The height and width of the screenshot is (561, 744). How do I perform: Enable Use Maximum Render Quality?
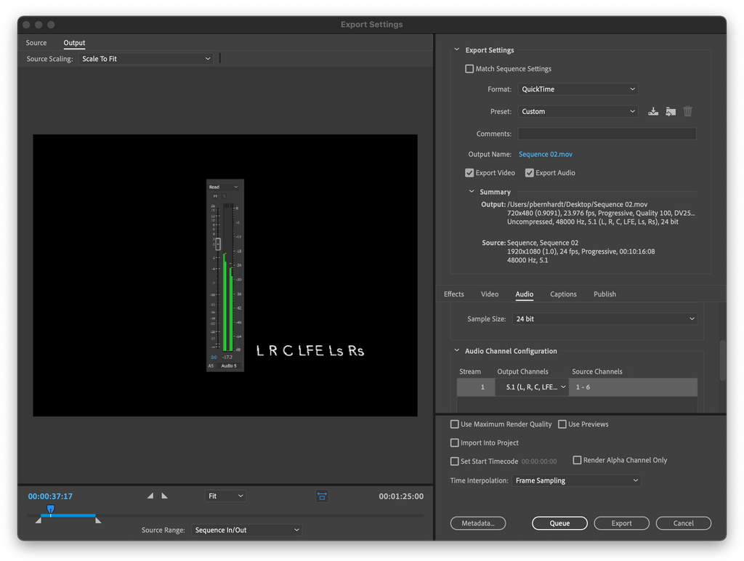pyautogui.click(x=455, y=424)
